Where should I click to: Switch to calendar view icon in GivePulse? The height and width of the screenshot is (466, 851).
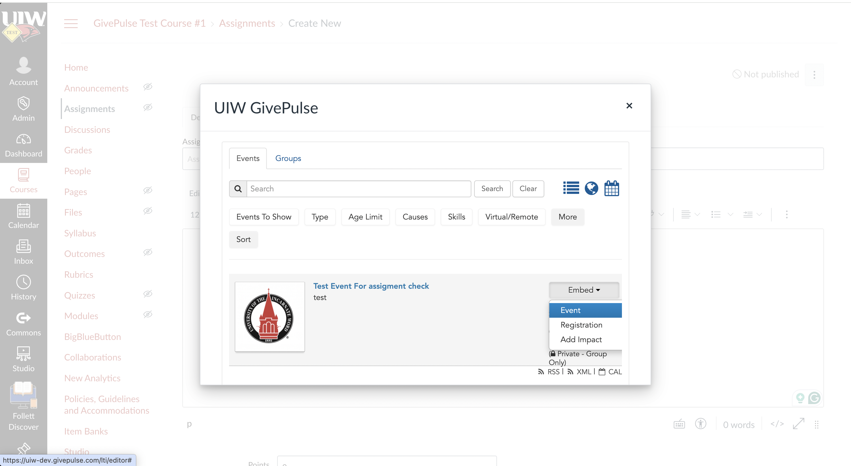[612, 188]
